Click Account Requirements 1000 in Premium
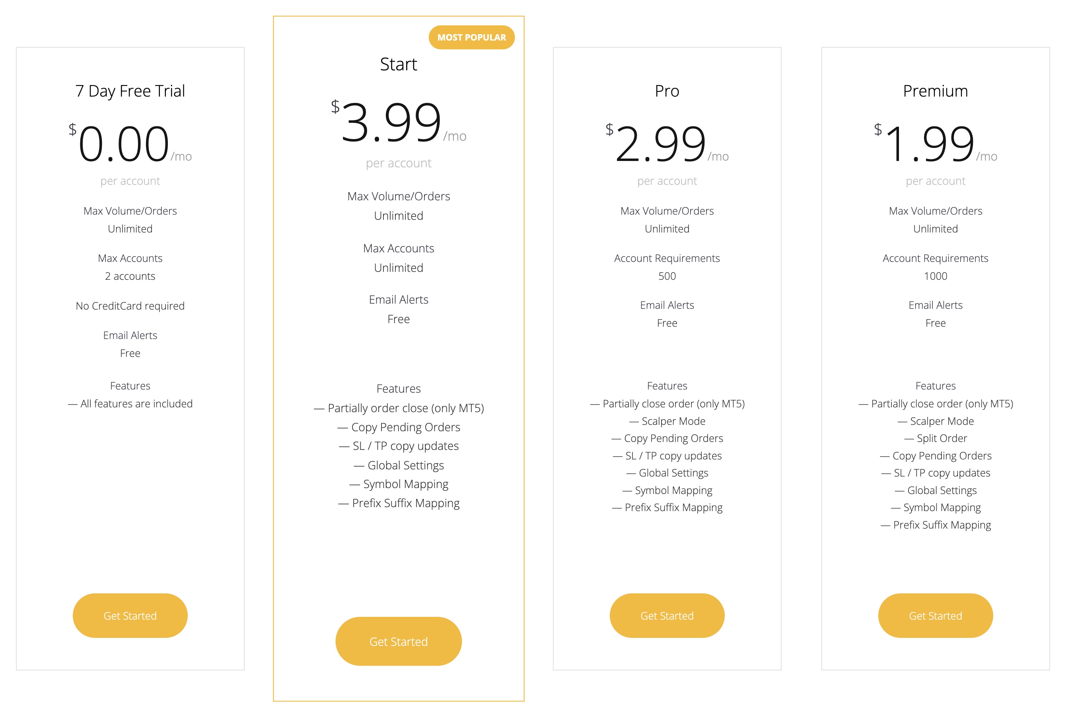This screenshot has width=1070, height=713. pos(935,267)
